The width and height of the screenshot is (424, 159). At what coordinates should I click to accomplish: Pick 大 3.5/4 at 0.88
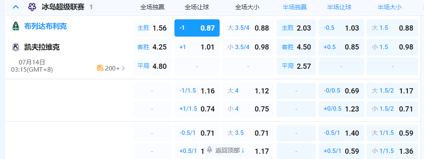click(x=248, y=28)
